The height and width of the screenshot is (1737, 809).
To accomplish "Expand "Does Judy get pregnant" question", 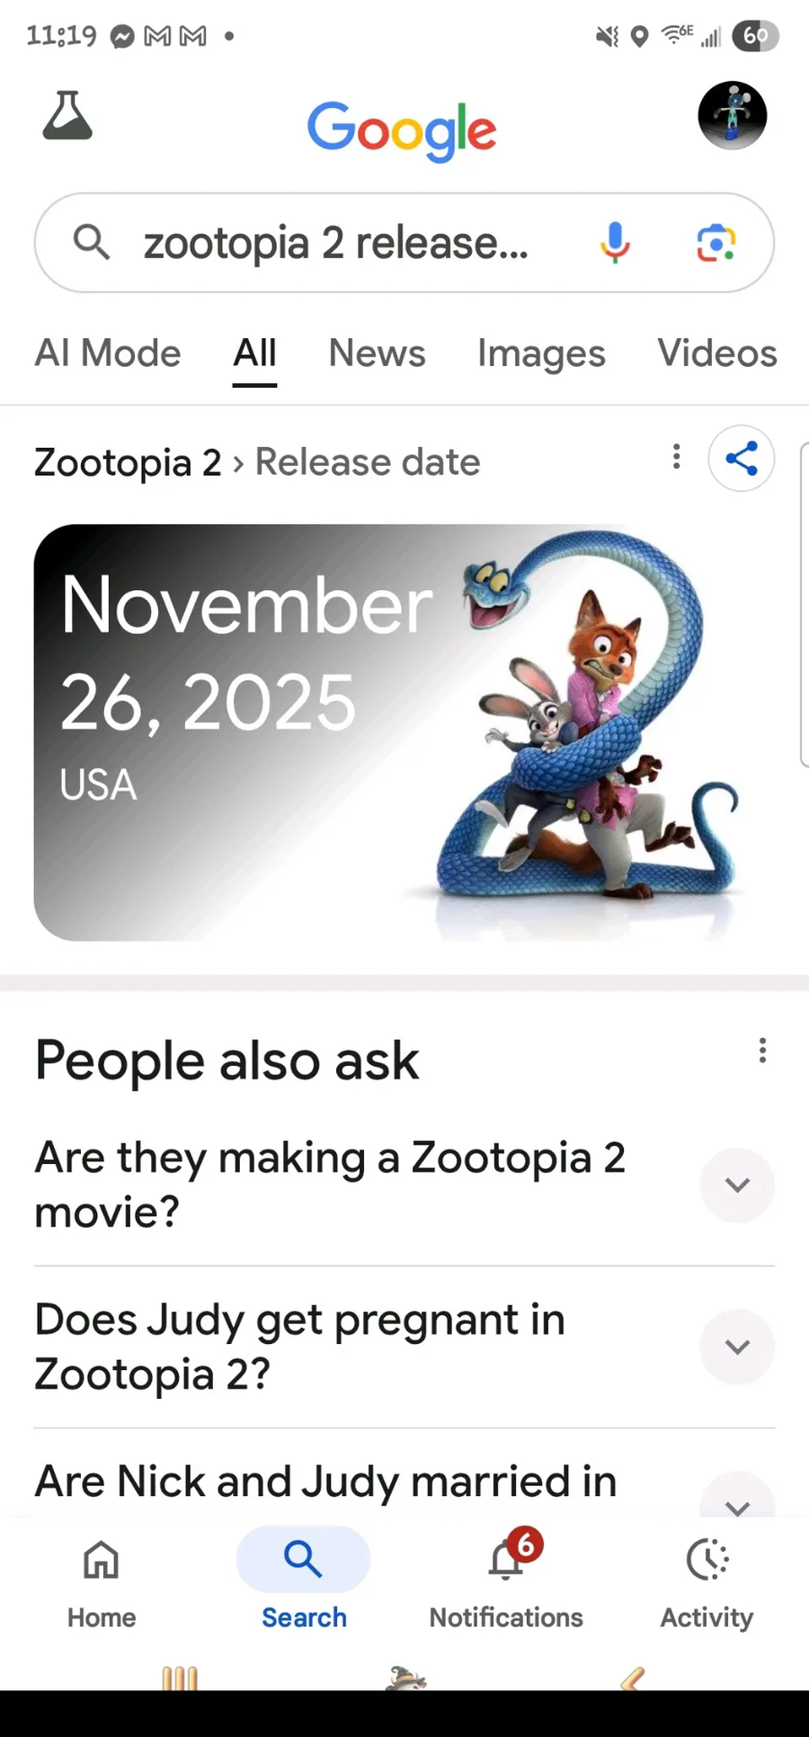I will click(737, 1347).
